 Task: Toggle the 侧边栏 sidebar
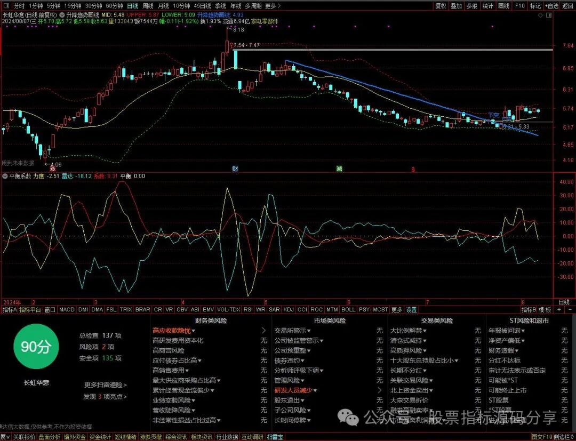563,437
